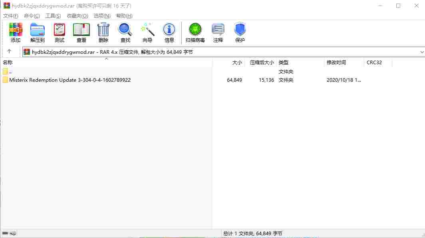
Task: Open the 命令(C) menu
Action: pyautogui.click(x=32, y=16)
